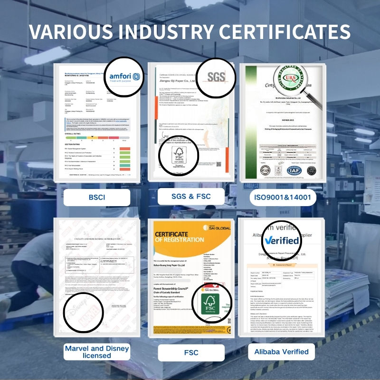Click the ISO9001&14001 label
Image resolution: width=380 pixels, height=380 pixels.
coord(283,198)
